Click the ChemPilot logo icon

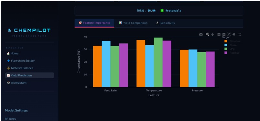(9, 30)
